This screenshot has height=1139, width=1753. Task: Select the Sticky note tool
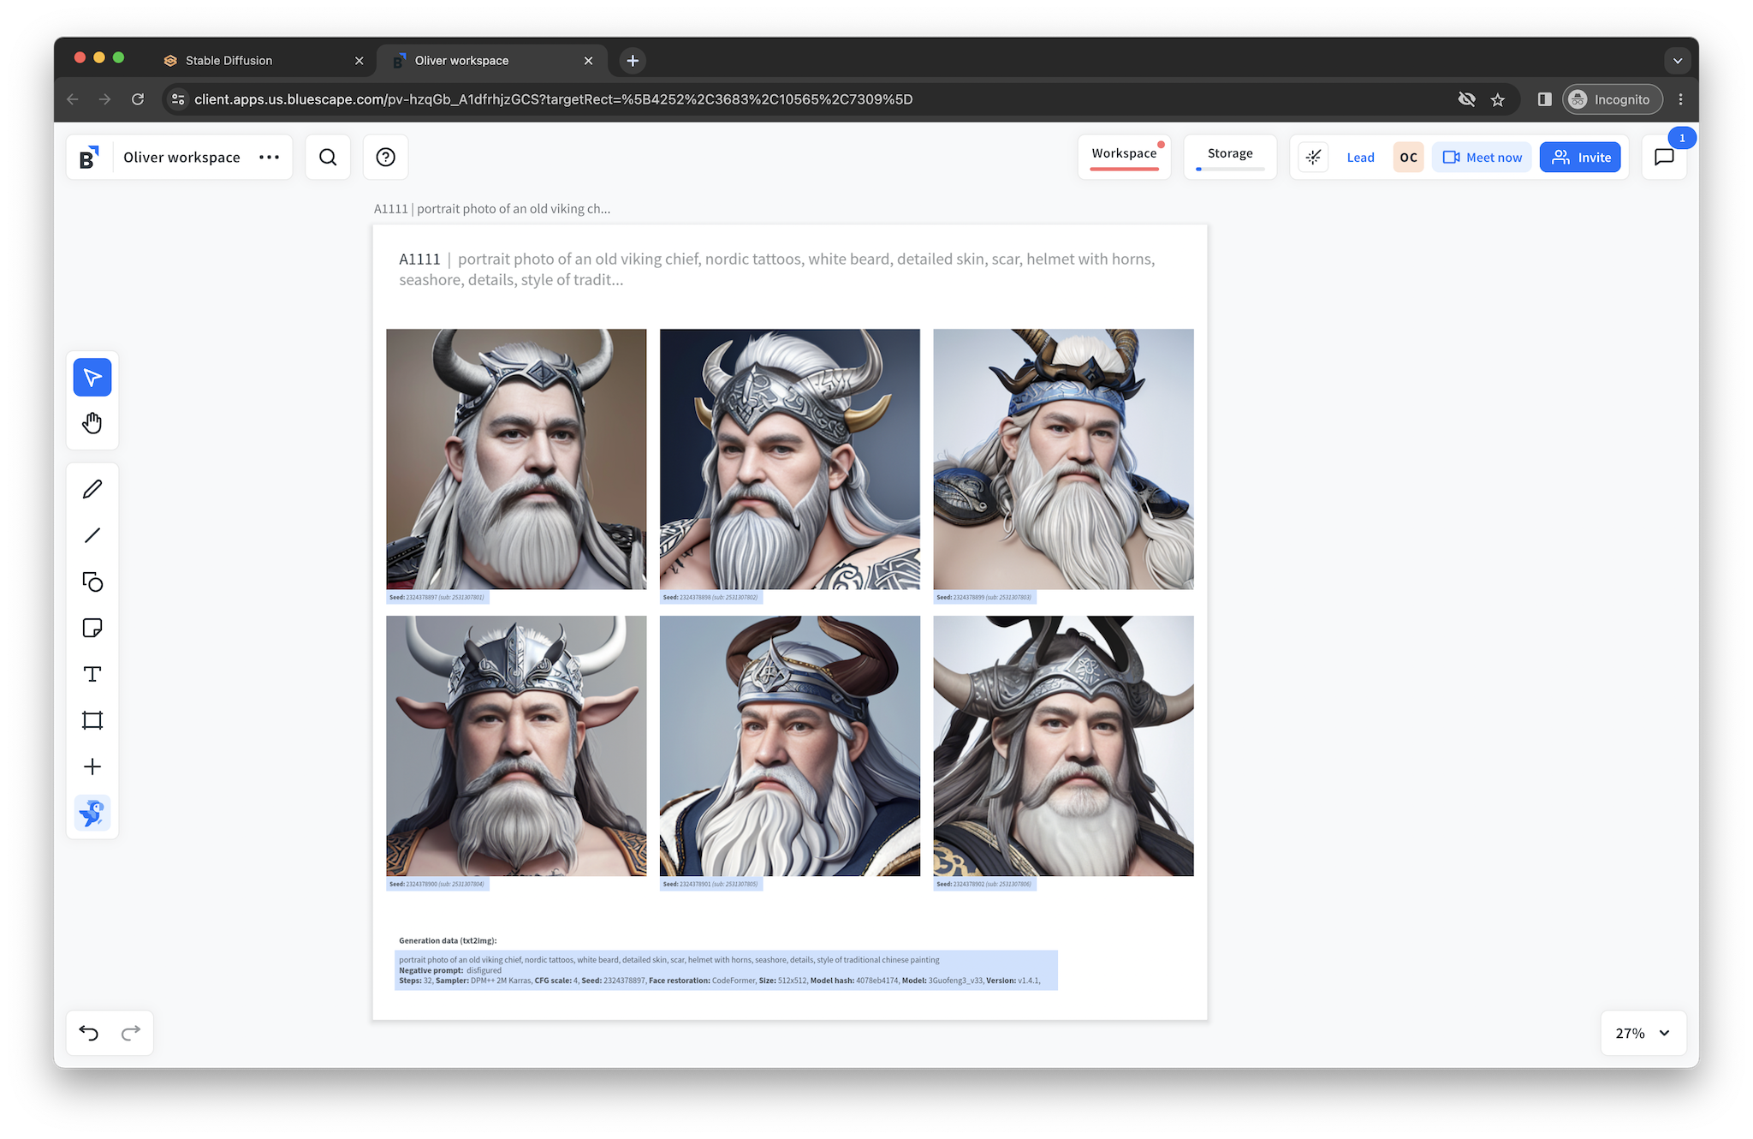[92, 628]
